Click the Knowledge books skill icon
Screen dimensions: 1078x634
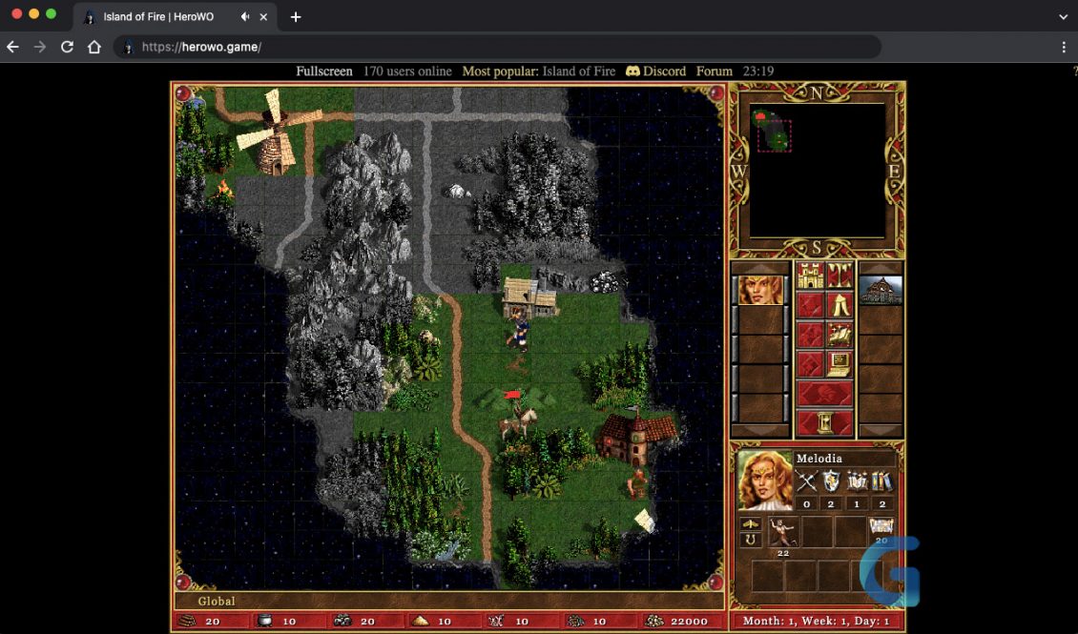coord(882,481)
